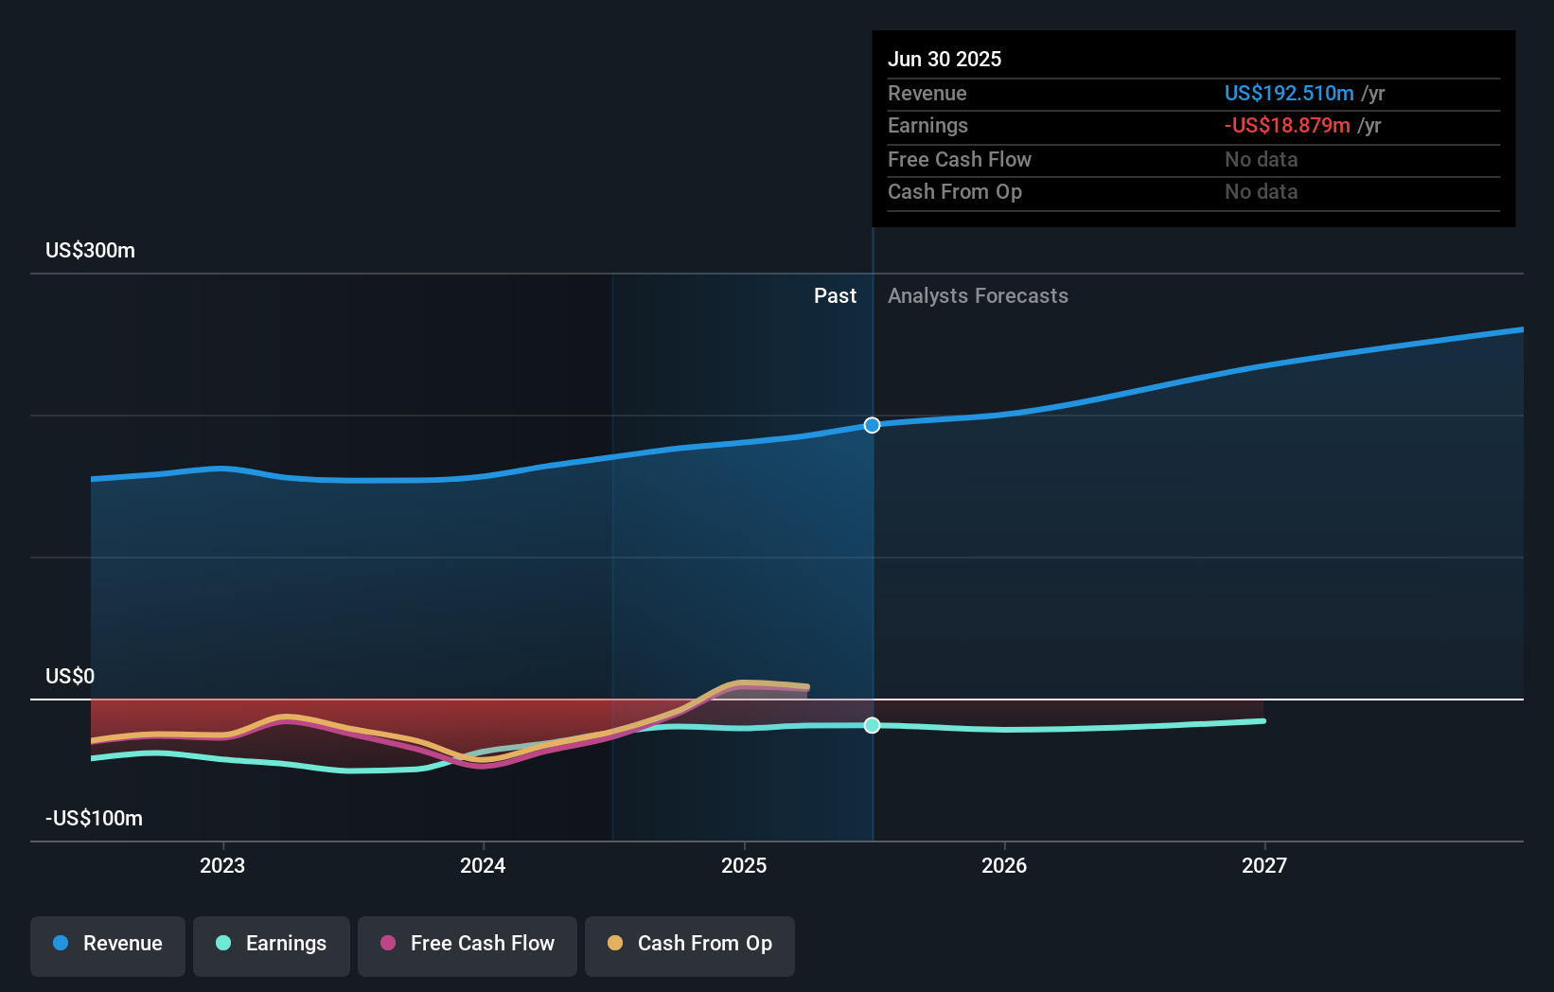1554x992 pixels.
Task: Select the earnings data point marker on chart
Action: 871,726
